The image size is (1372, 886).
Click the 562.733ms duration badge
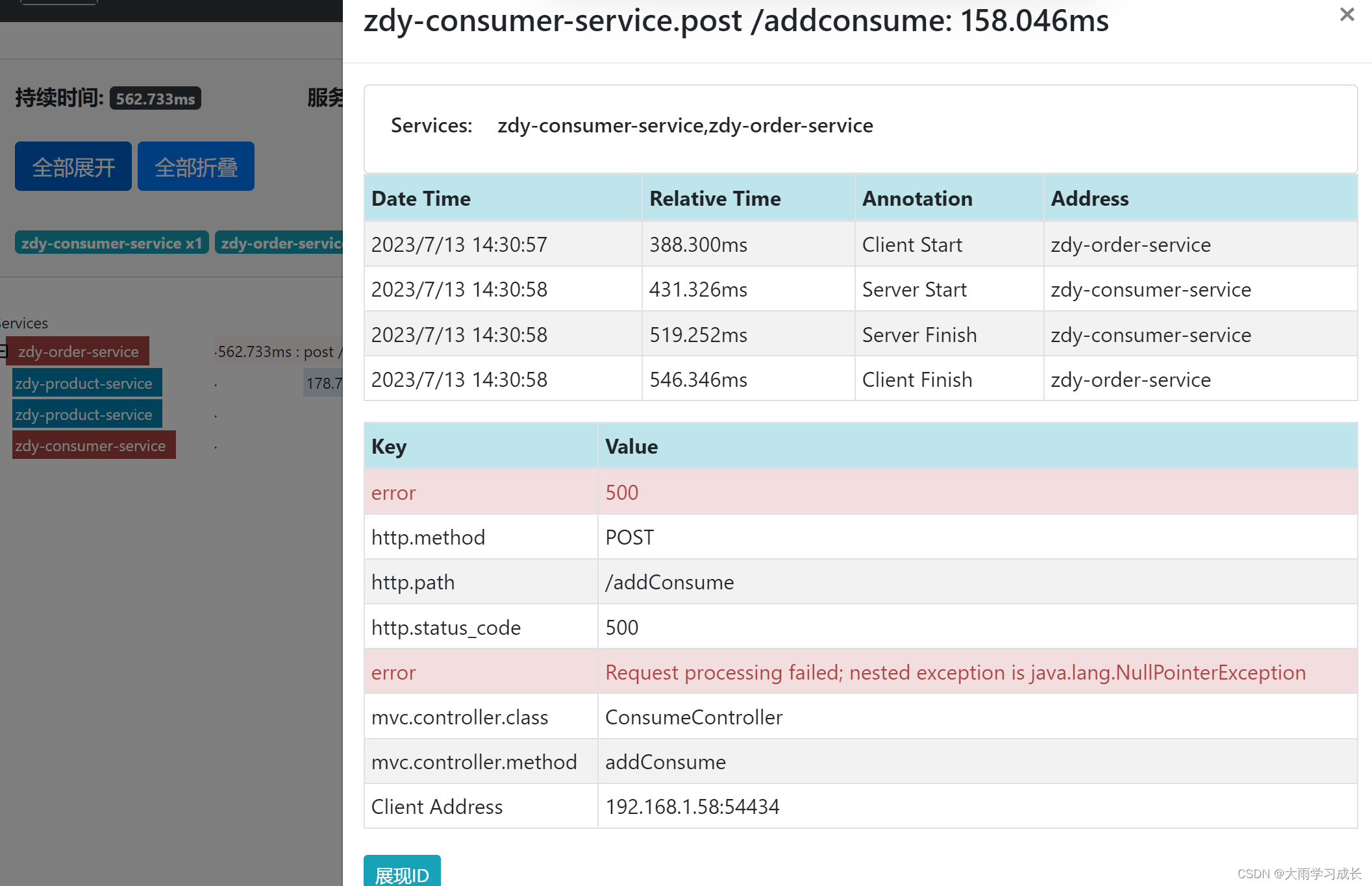pyautogui.click(x=155, y=99)
